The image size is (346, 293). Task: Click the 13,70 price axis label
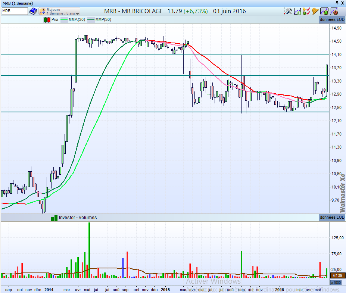click(337, 68)
